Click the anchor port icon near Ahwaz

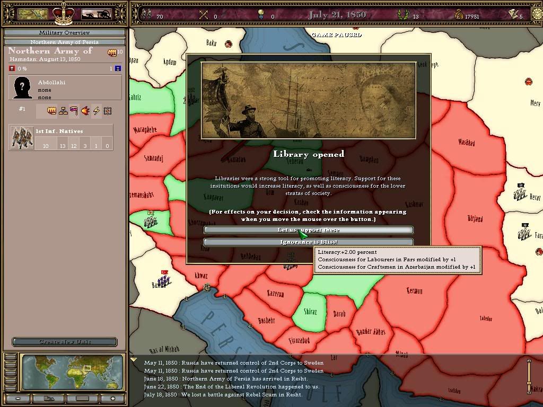(x=207, y=287)
